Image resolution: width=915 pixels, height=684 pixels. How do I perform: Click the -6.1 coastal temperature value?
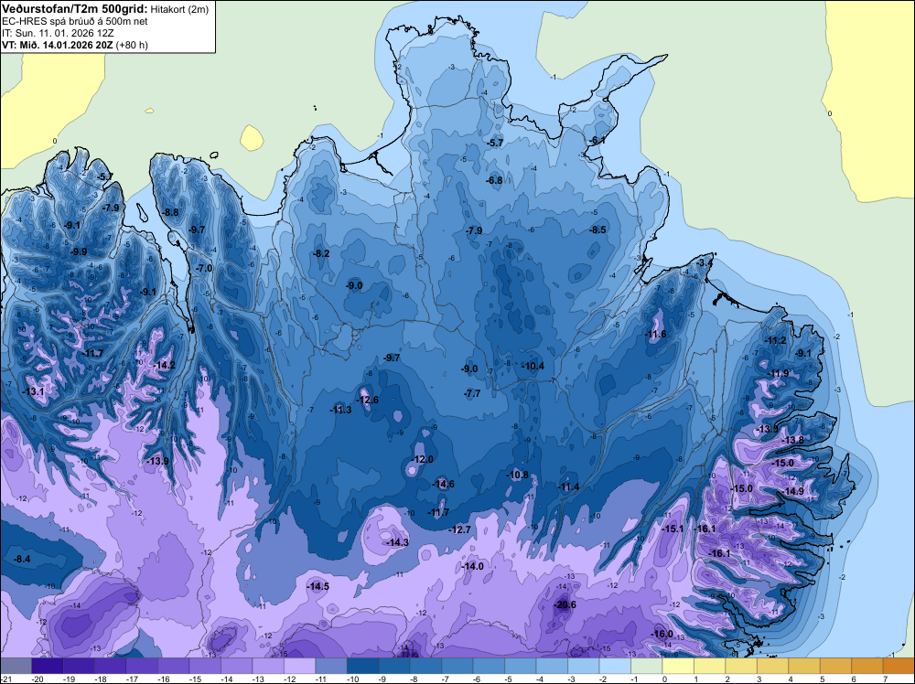[597, 141]
